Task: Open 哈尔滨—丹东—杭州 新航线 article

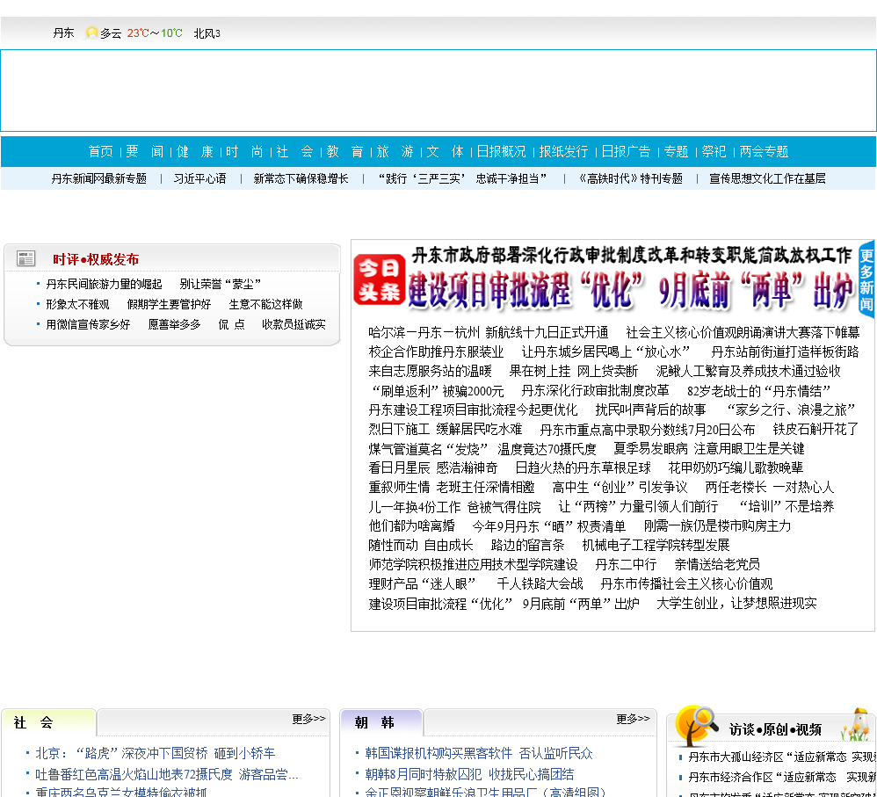Action: click(489, 333)
